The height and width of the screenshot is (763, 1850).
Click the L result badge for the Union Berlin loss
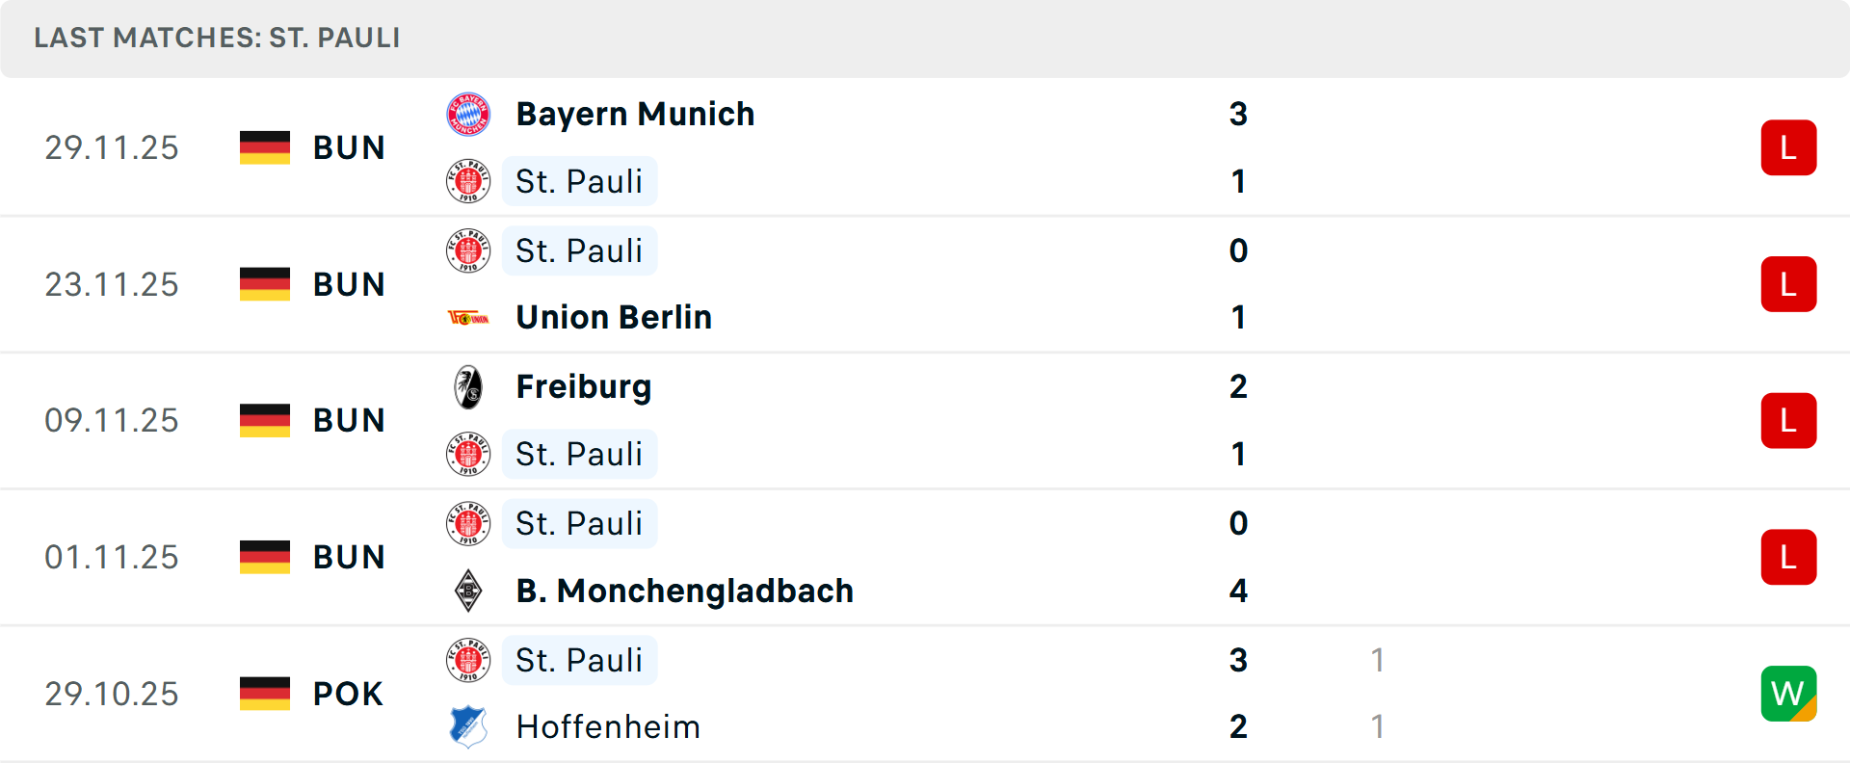(x=1788, y=283)
